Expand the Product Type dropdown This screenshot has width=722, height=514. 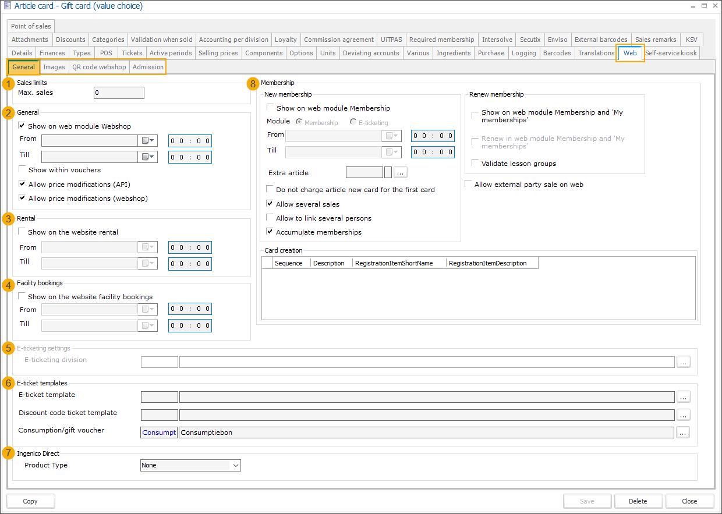235,466
